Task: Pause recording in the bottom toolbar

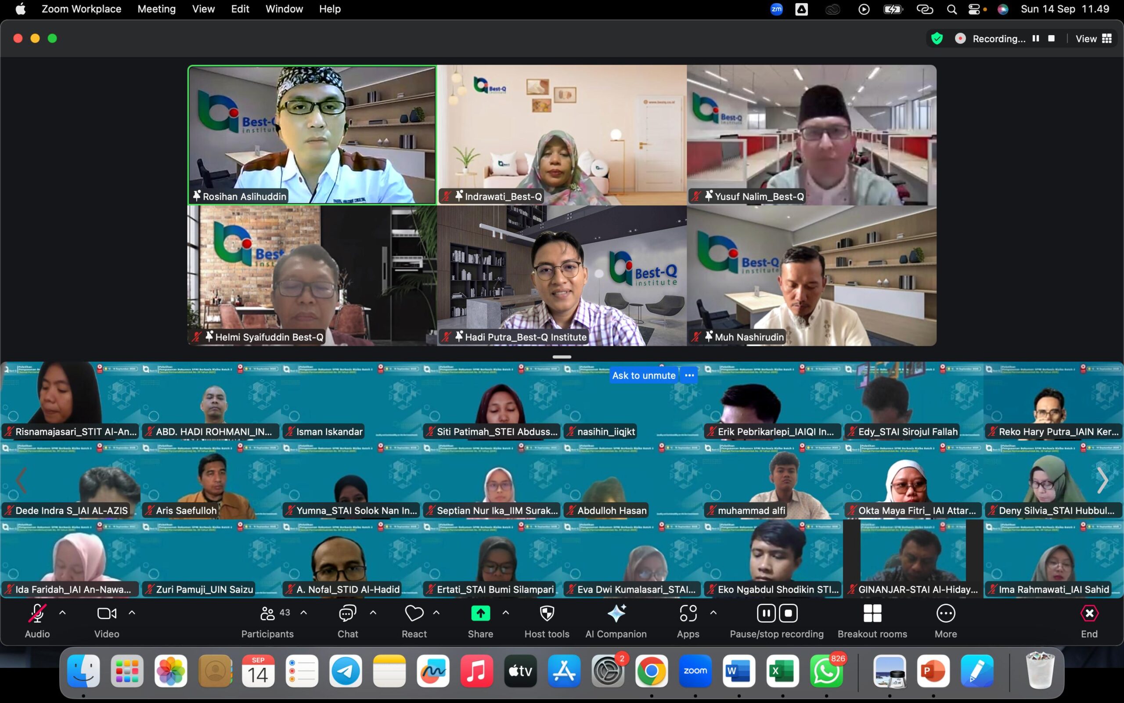Action: [x=765, y=613]
